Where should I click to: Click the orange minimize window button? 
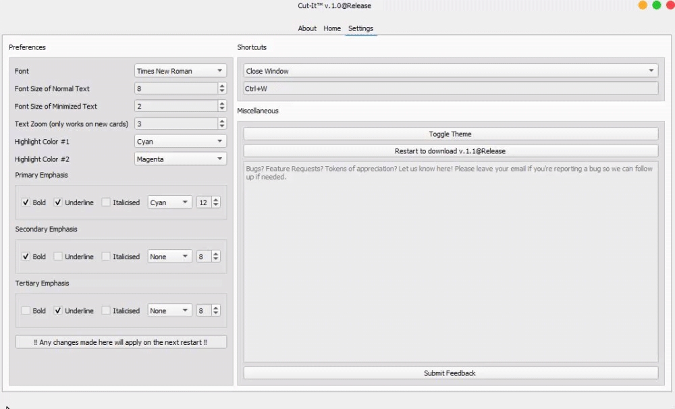643,5
